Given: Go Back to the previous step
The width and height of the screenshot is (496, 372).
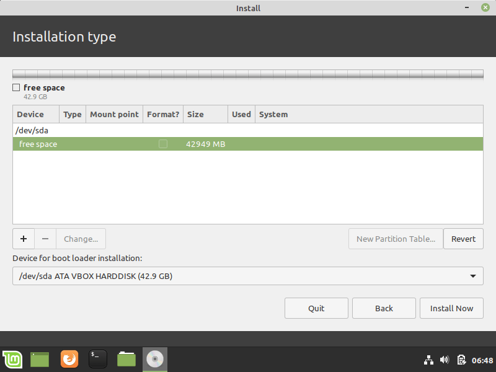Looking at the screenshot, I should click(x=384, y=308).
